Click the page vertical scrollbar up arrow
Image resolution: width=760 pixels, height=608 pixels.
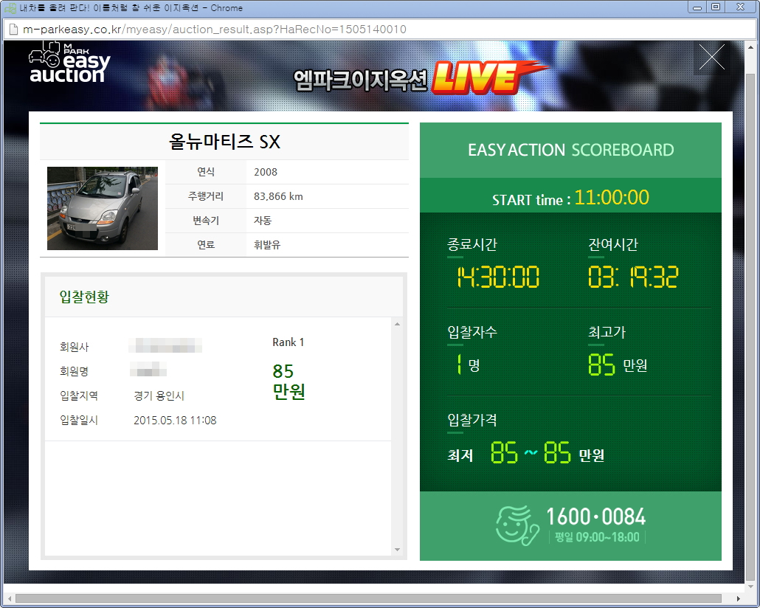pyautogui.click(x=750, y=47)
